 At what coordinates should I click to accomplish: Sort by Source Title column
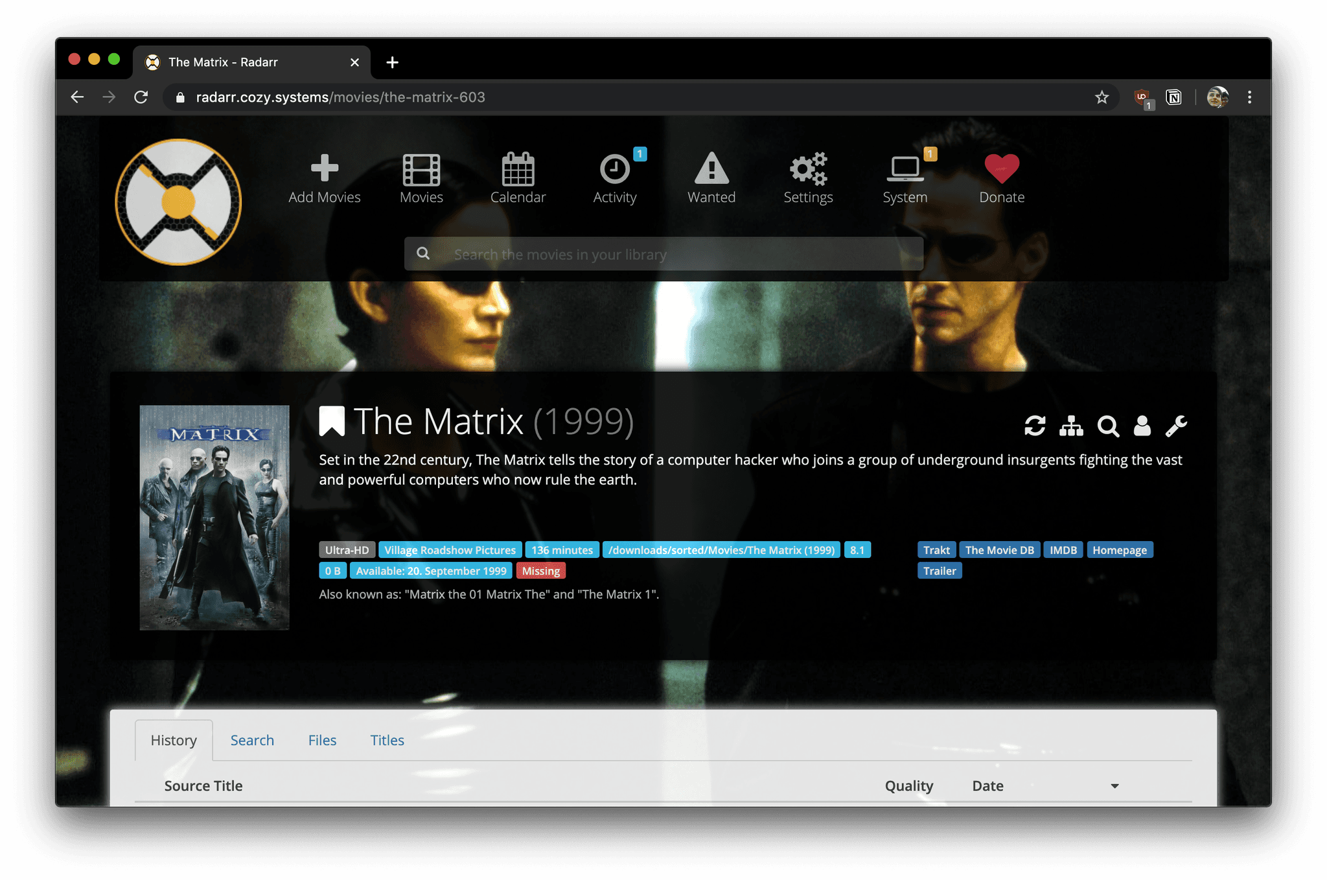pyautogui.click(x=203, y=785)
